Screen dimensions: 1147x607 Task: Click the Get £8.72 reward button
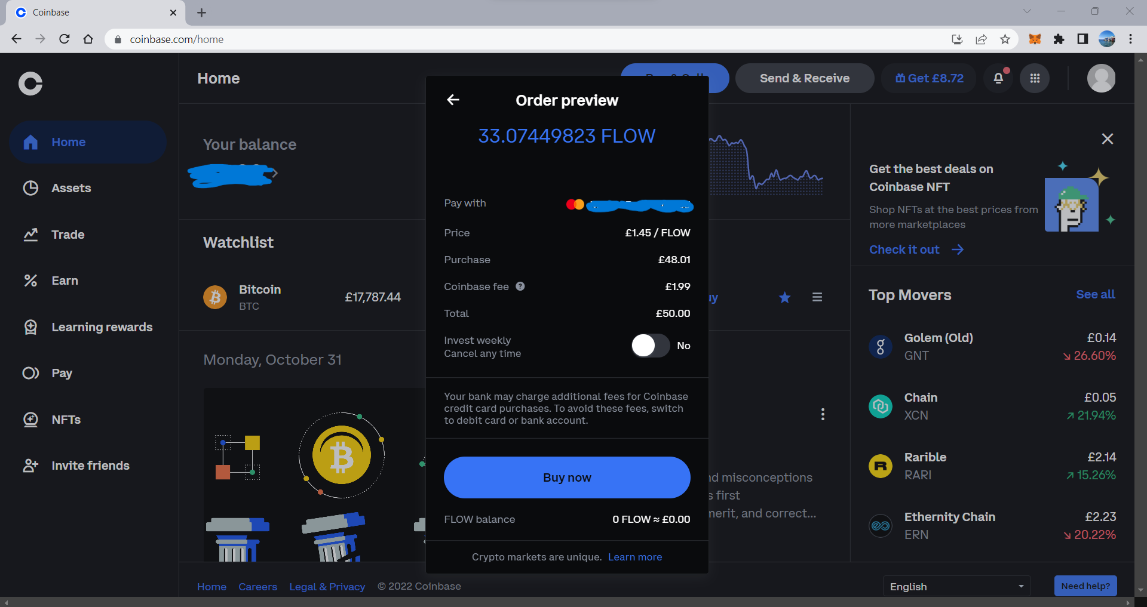(929, 78)
